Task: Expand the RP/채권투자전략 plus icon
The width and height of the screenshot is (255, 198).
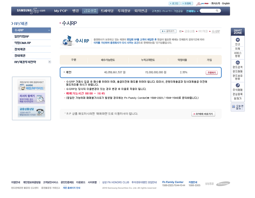Action: pyautogui.click(x=49, y=62)
